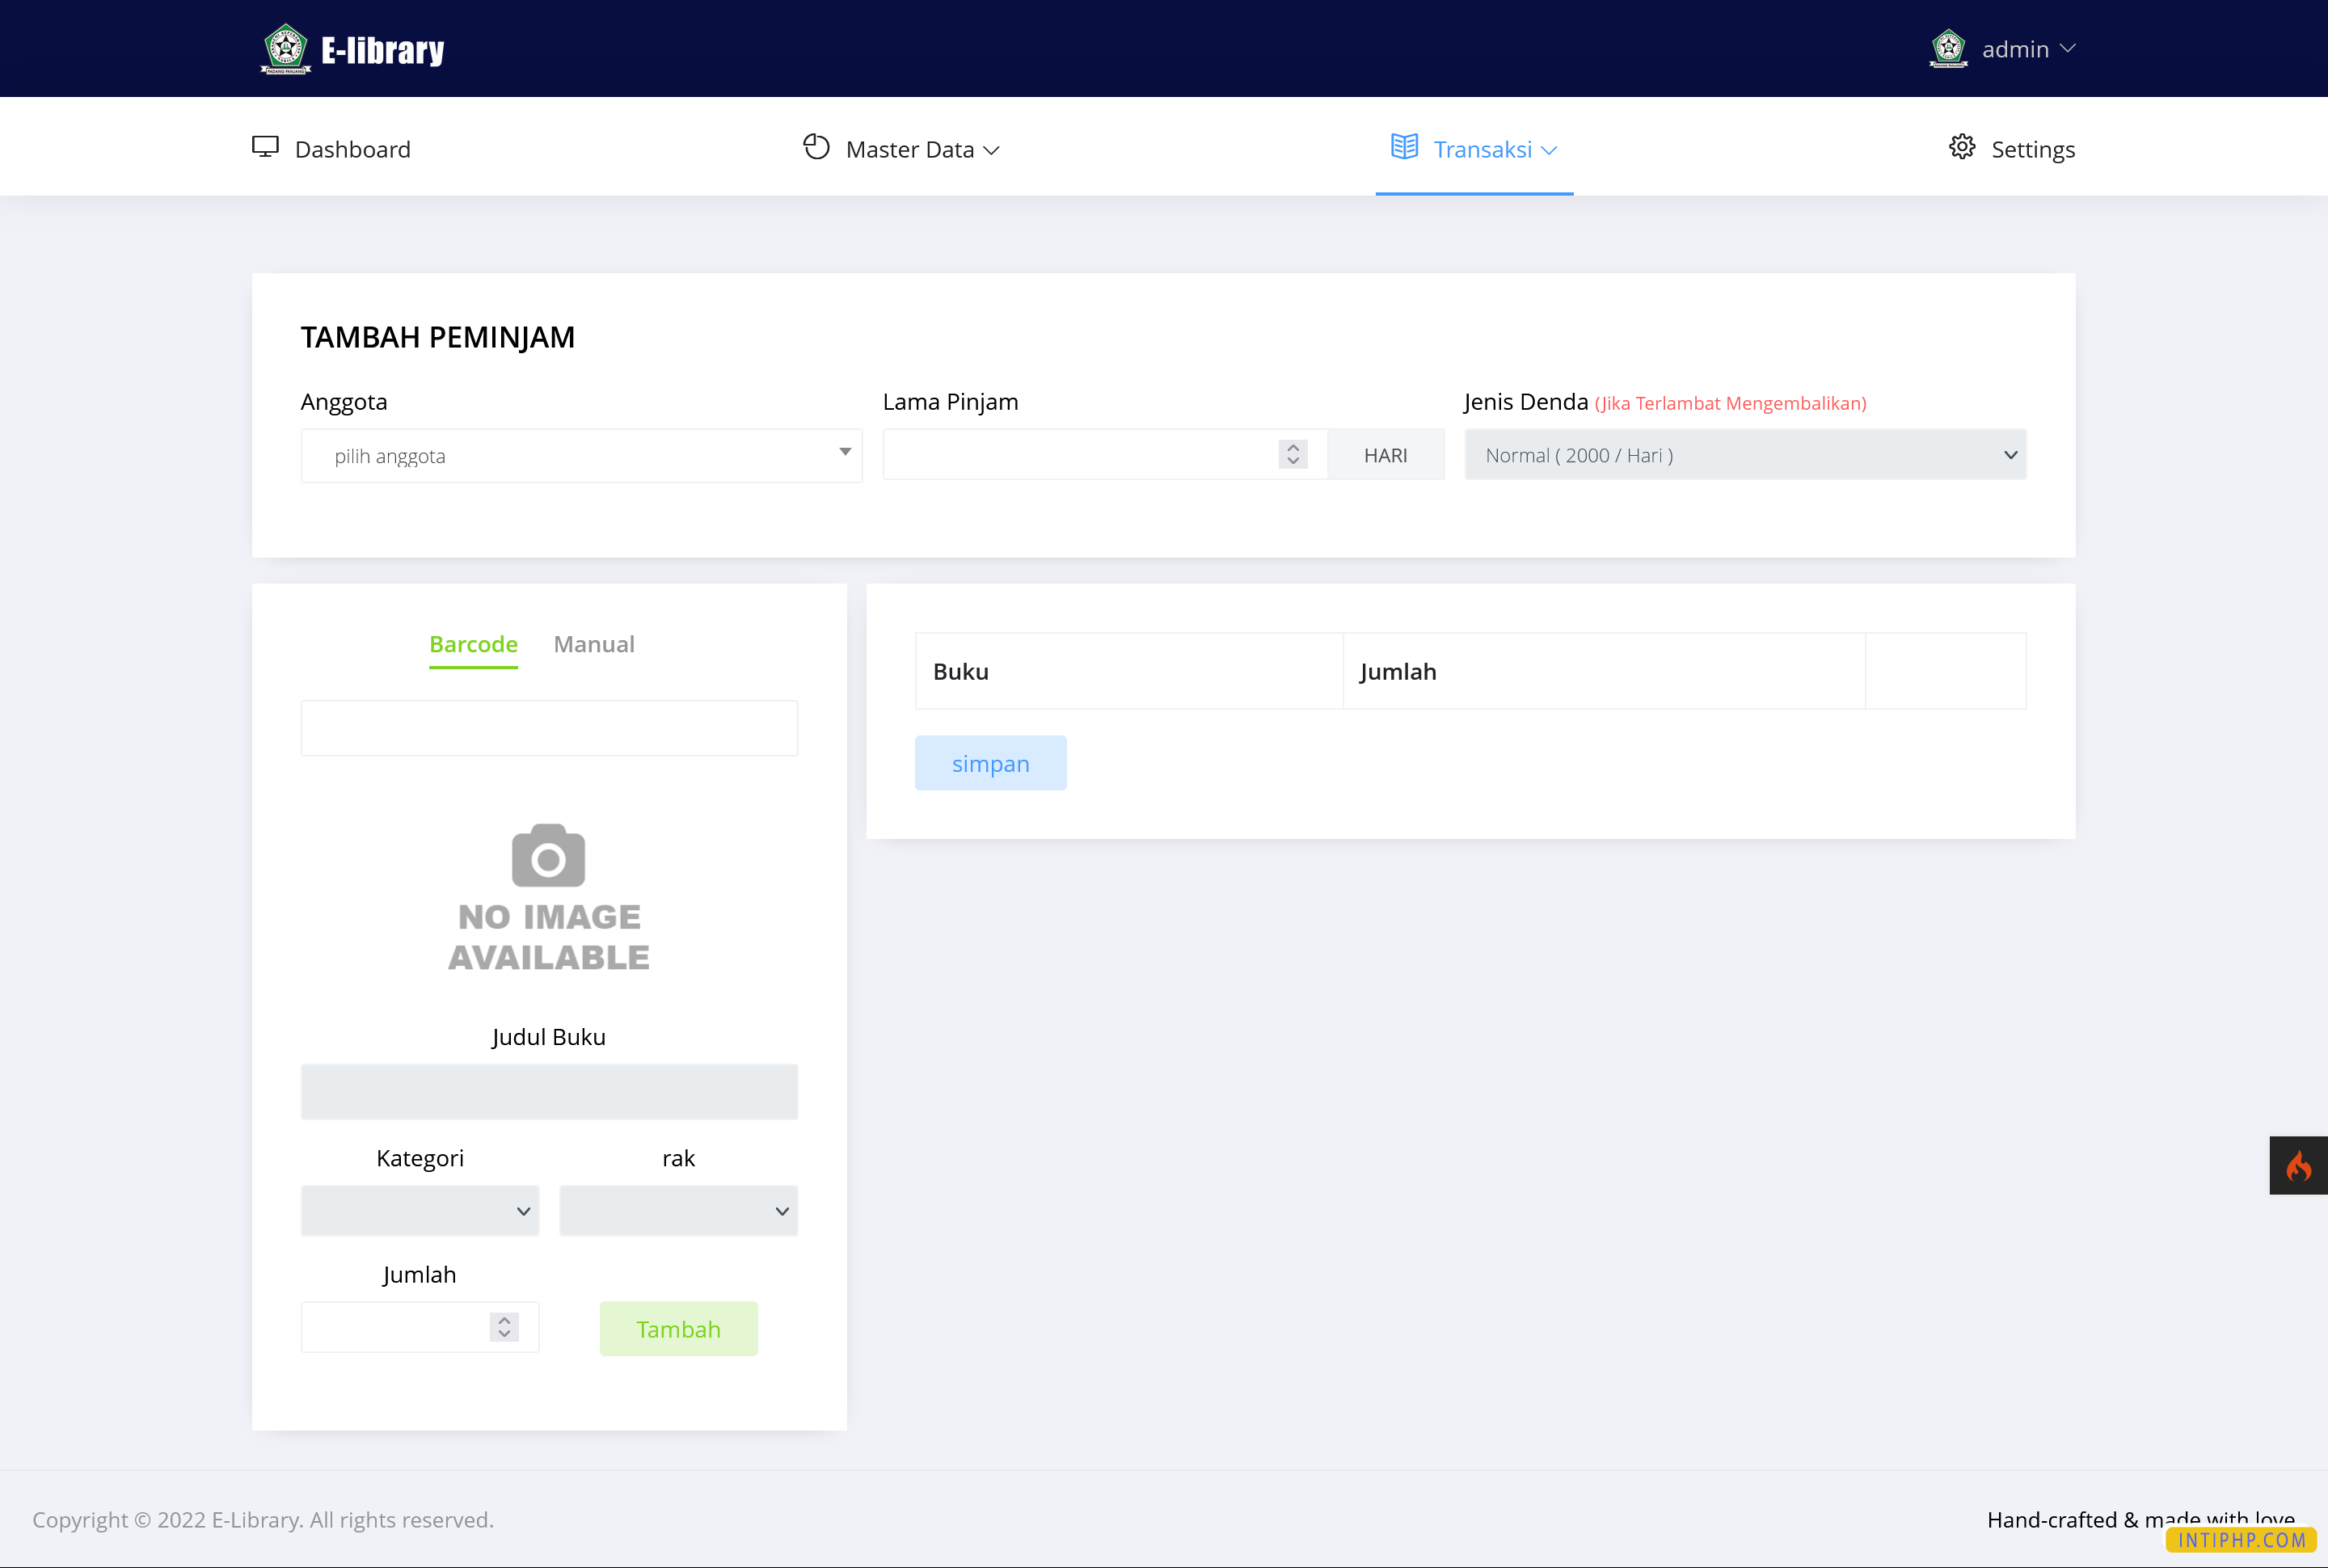
Task: Click the Transaksi book icon
Action: 1404,147
